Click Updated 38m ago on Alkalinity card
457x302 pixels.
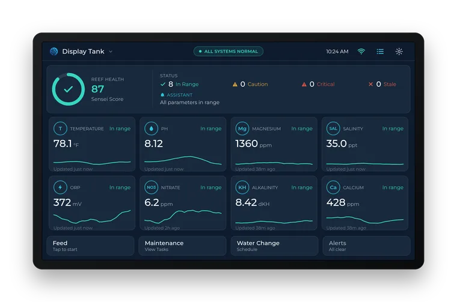256,228
